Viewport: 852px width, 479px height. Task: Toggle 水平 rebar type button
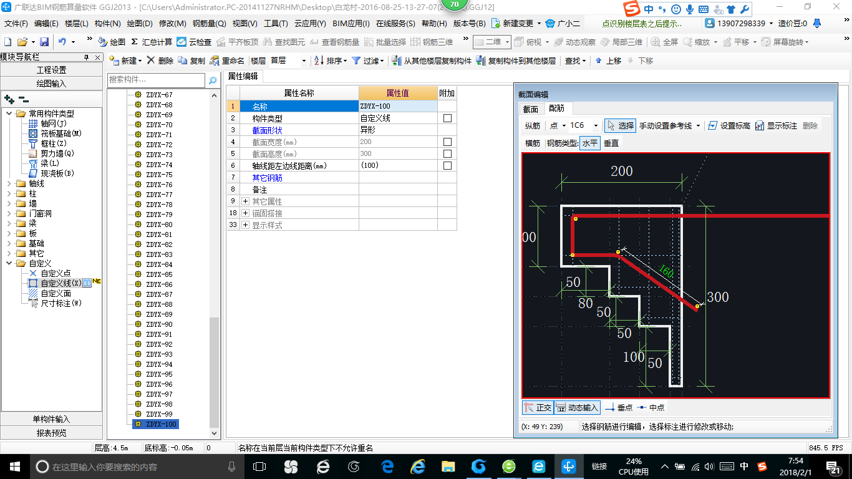point(590,143)
